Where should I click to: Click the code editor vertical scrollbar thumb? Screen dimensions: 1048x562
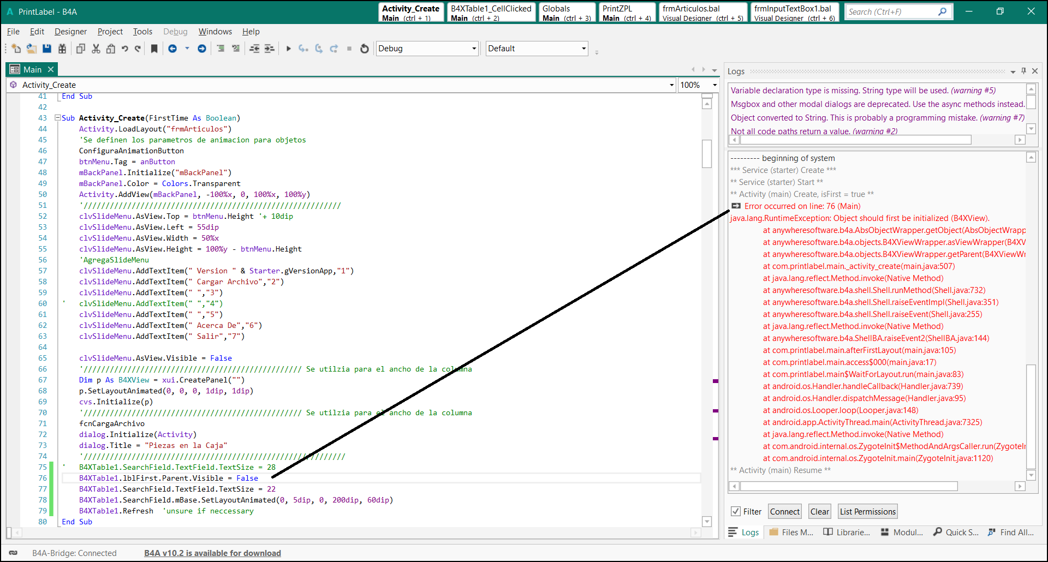[x=707, y=154]
